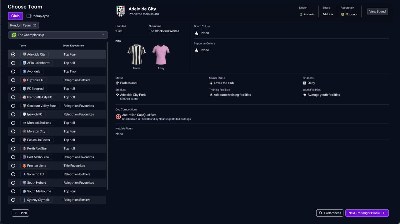Image resolution: width=400 pixels, height=224 pixels.
Task: Click the Olympic FC badge icon
Action: (24, 80)
